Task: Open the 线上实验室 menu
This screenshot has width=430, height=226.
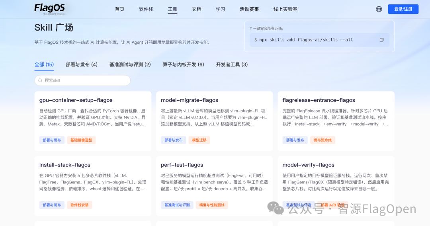Action: tap(285, 9)
